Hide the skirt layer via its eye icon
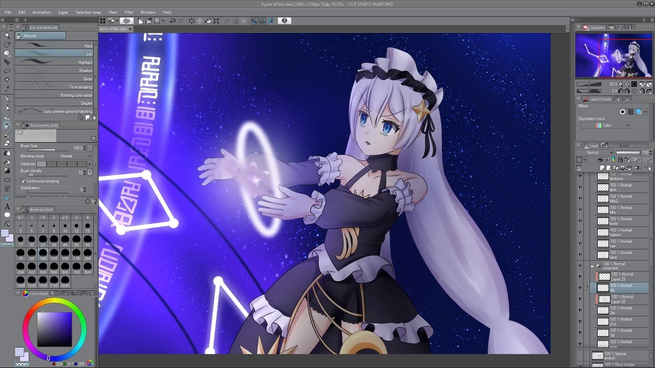 click(x=580, y=187)
